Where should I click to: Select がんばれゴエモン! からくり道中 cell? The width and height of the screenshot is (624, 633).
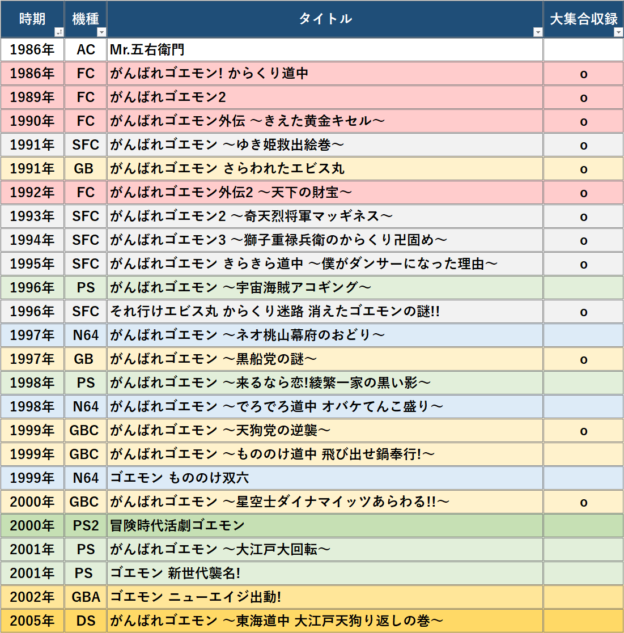(x=325, y=74)
